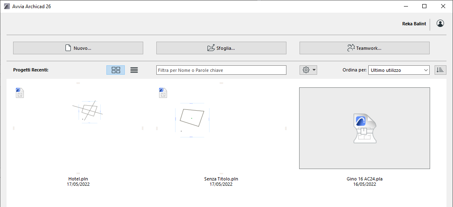Click the Hotel.pln file name text
The height and width of the screenshot is (207, 453).
(78, 179)
